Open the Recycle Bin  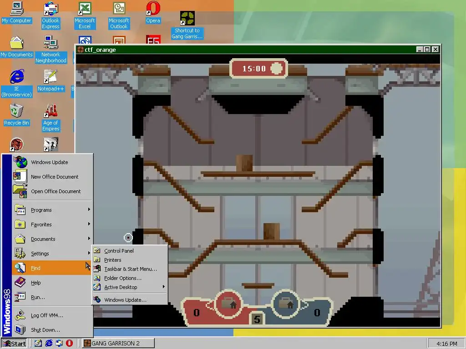(17, 115)
